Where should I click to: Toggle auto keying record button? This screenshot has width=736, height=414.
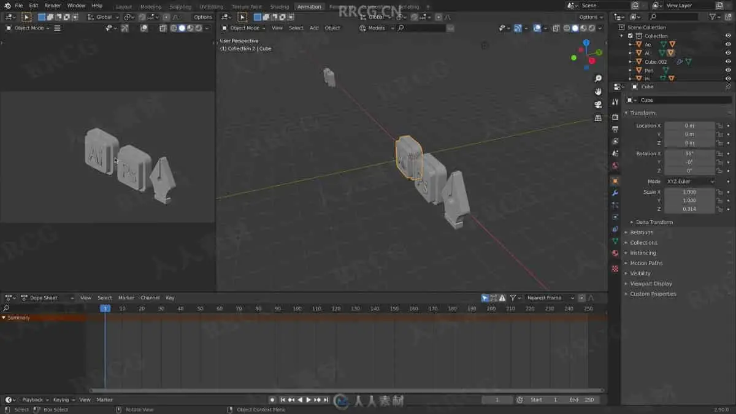click(272, 400)
